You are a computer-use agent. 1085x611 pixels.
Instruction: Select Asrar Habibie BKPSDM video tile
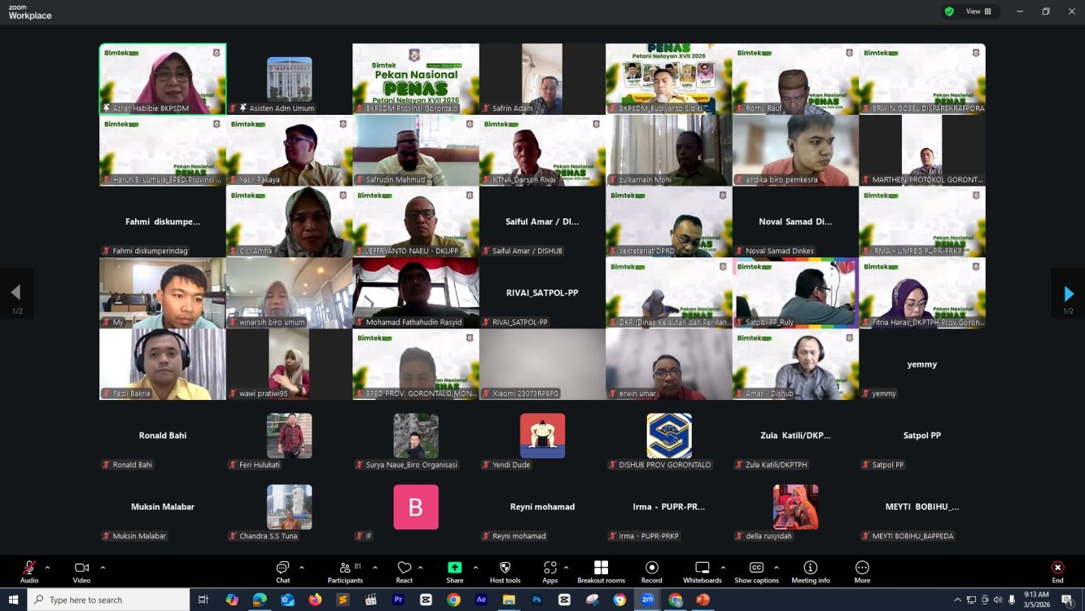(163, 78)
